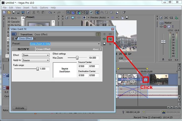
Task: Open Overlays dropdown arrow in preview
Action: point(117,18)
